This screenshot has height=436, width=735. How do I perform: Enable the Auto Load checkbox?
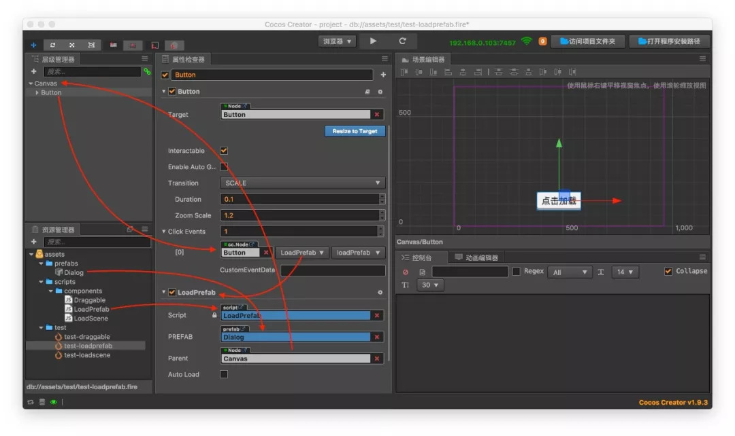(224, 374)
